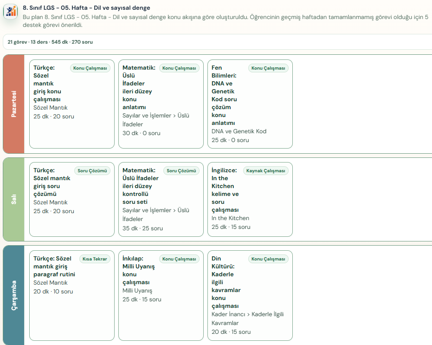Switch to the Çarşamba day tab

(x=13, y=295)
